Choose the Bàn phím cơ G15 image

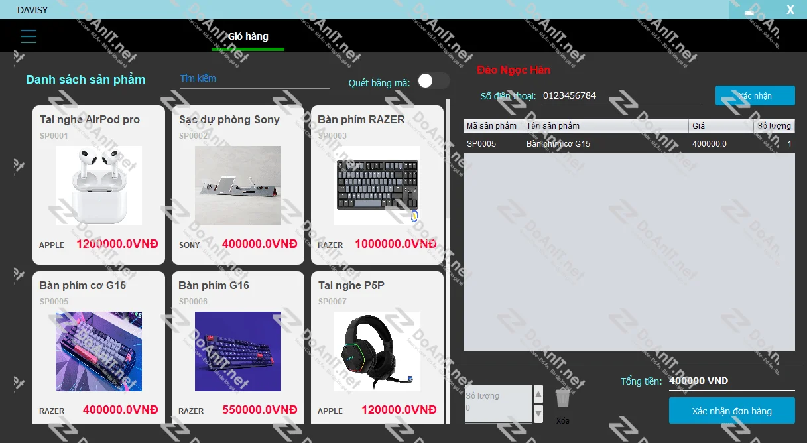98,351
